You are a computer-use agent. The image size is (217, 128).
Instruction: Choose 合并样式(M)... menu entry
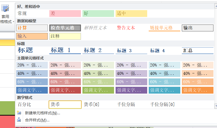pos(37,120)
